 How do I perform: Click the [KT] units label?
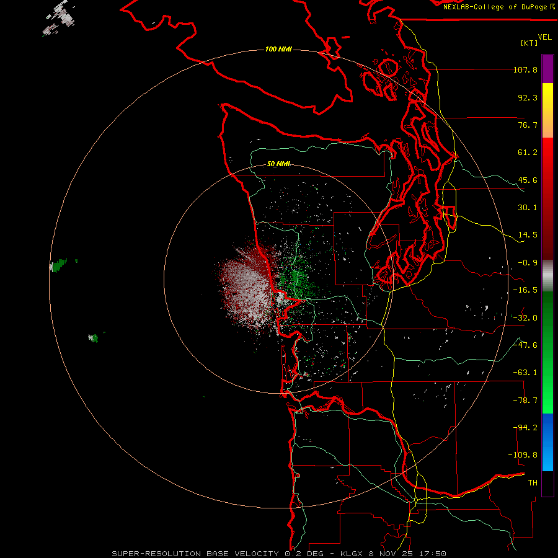point(529,43)
